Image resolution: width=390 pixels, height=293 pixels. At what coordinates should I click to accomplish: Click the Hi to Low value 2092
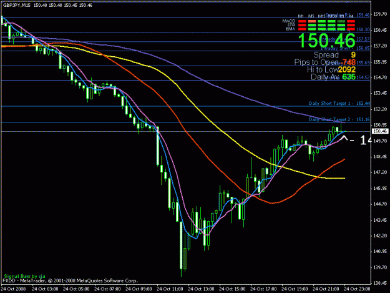tap(347, 70)
